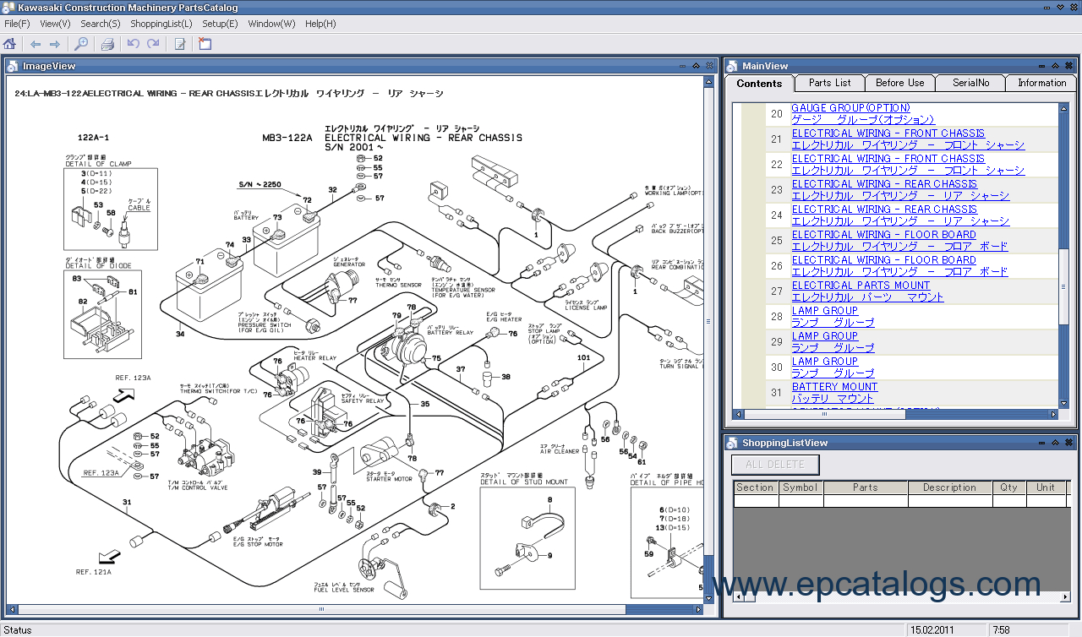Click Contents list scrollbar up arrow
Image resolution: width=1082 pixels, height=637 pixels.
coord(1063,108)
